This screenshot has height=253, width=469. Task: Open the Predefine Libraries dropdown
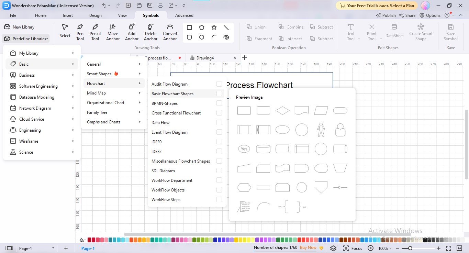pos(26,38)
